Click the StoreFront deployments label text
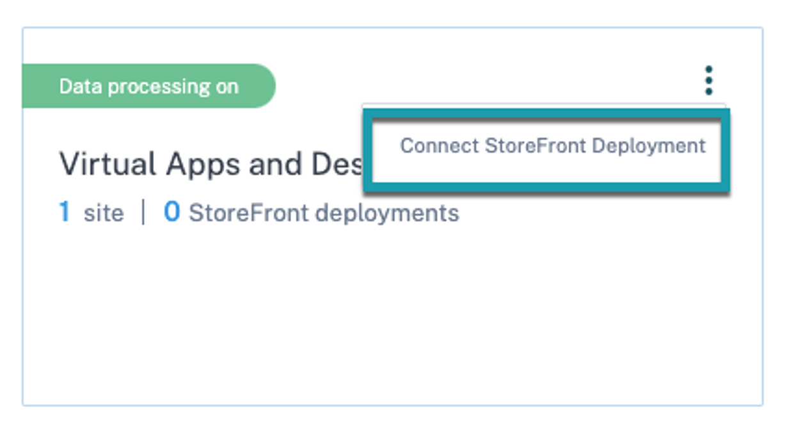 point(324,212)
